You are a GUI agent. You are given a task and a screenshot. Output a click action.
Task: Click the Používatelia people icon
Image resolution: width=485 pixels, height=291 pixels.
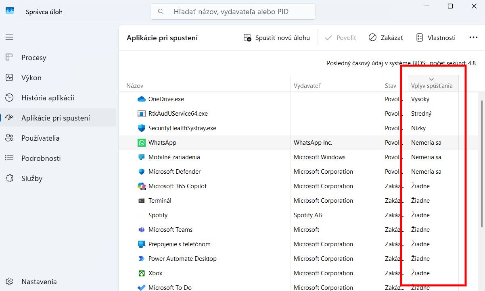click(9, 138)
